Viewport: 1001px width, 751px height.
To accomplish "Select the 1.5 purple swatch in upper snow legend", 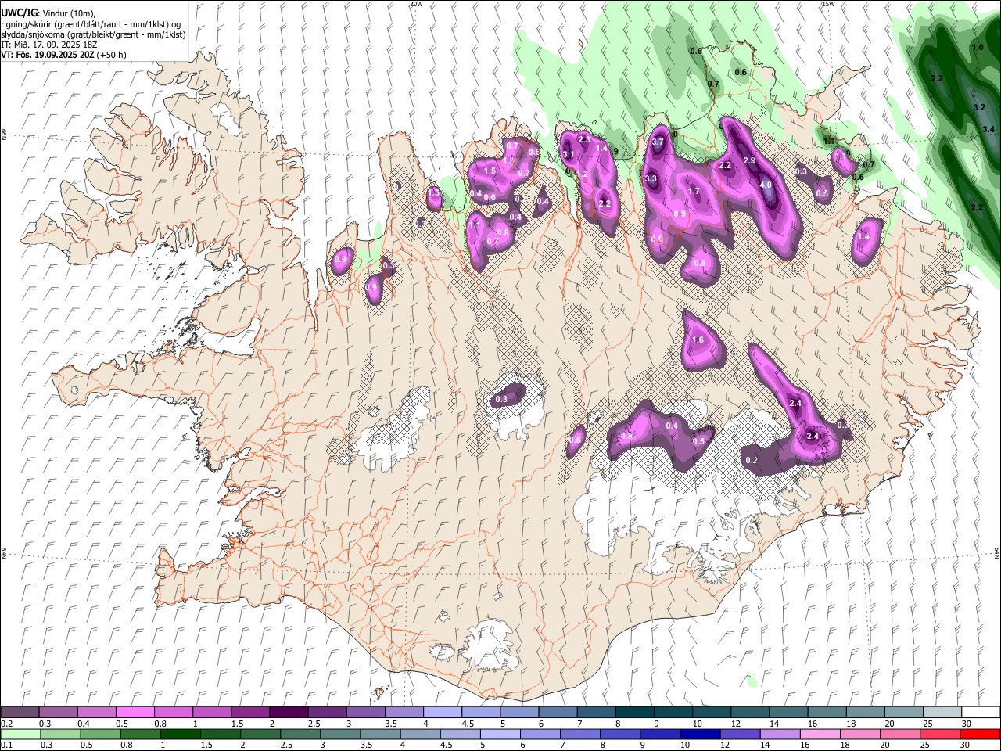I will (249, 713).
